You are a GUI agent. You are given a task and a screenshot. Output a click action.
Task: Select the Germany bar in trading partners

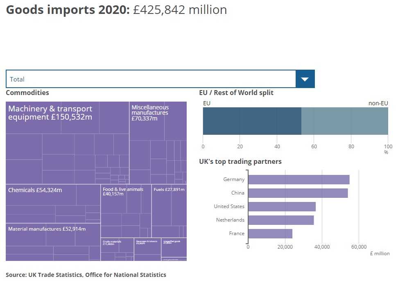[298, 179]
